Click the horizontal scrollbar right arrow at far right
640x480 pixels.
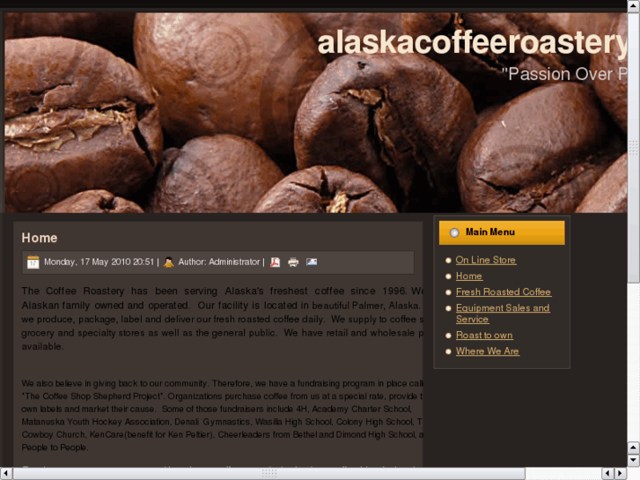(x=621, y=474)
